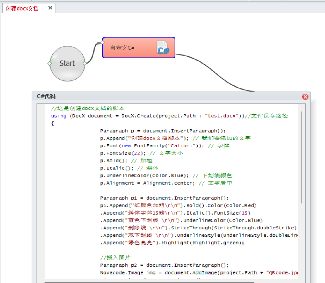325x283 pixels.
Task: Click the C#代码 panel title
Action: click(x=46, y=96)
